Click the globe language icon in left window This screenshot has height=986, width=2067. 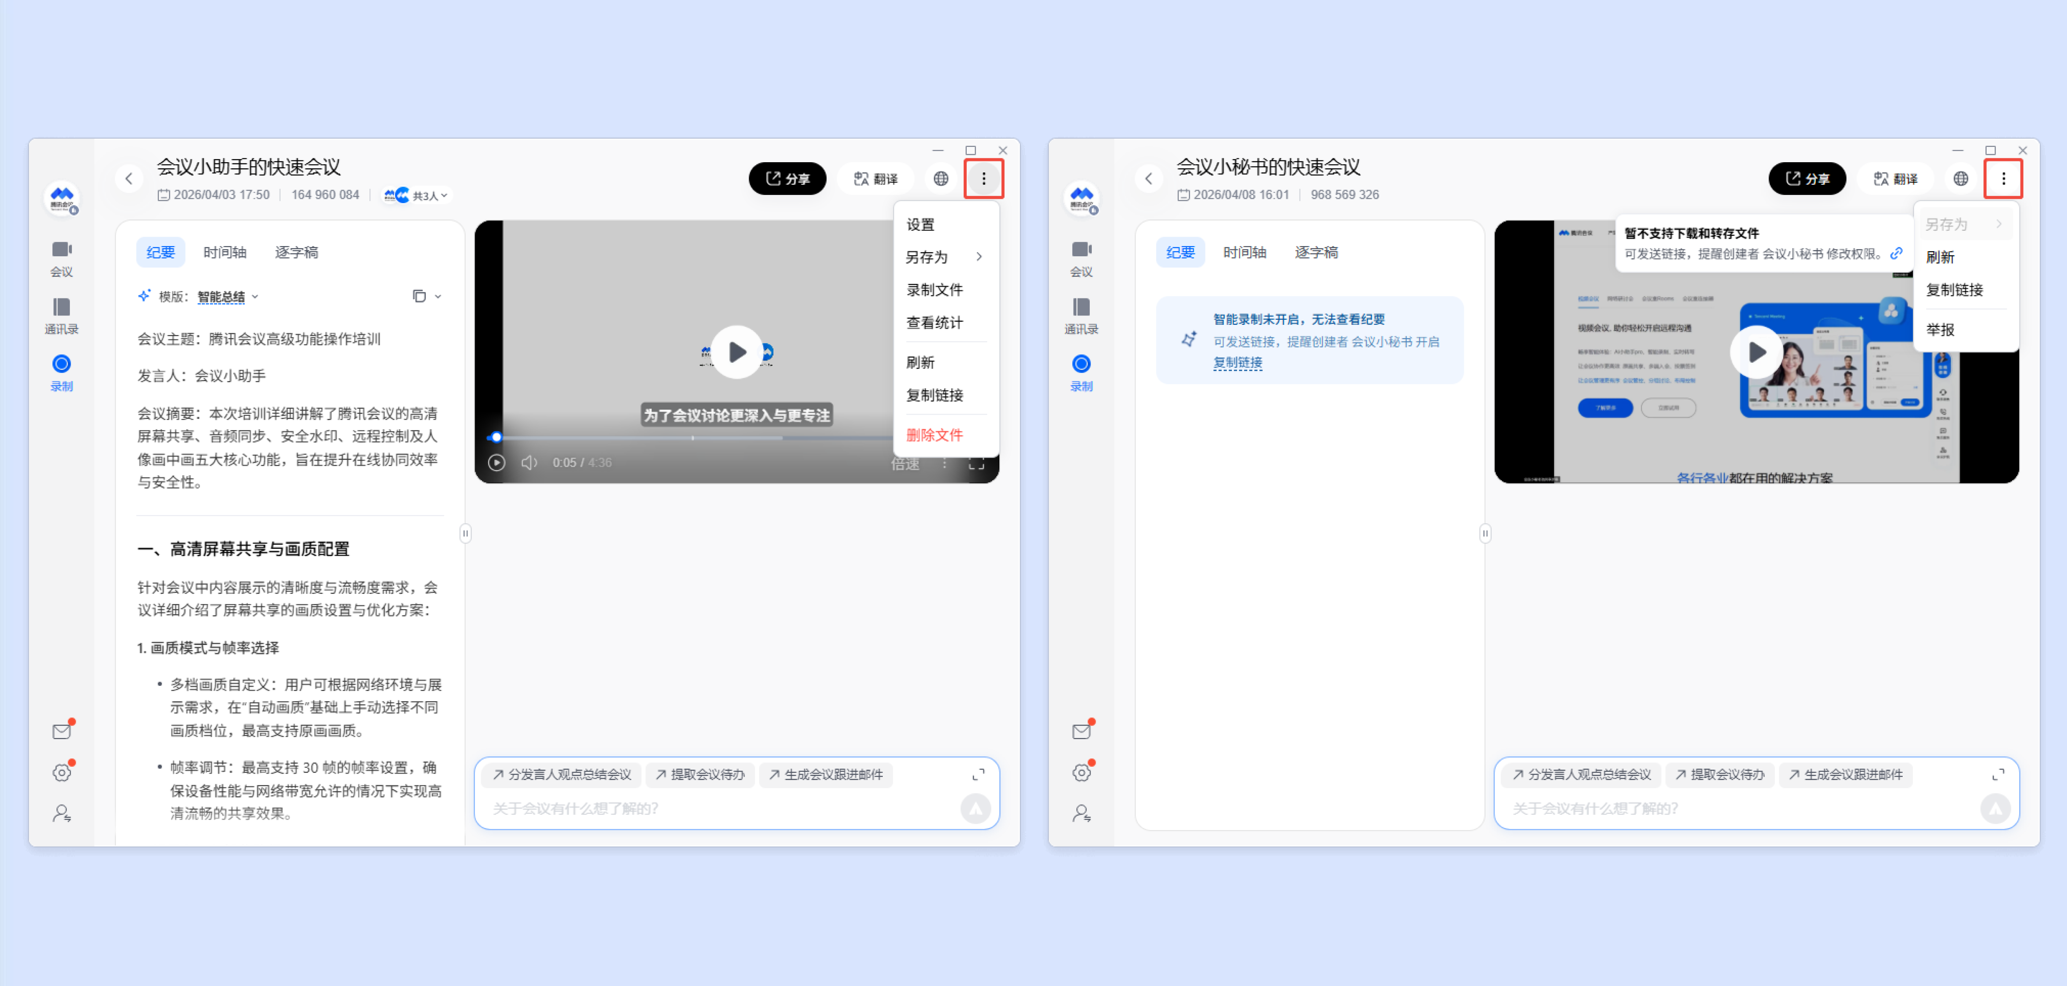[x=940, y=178]
